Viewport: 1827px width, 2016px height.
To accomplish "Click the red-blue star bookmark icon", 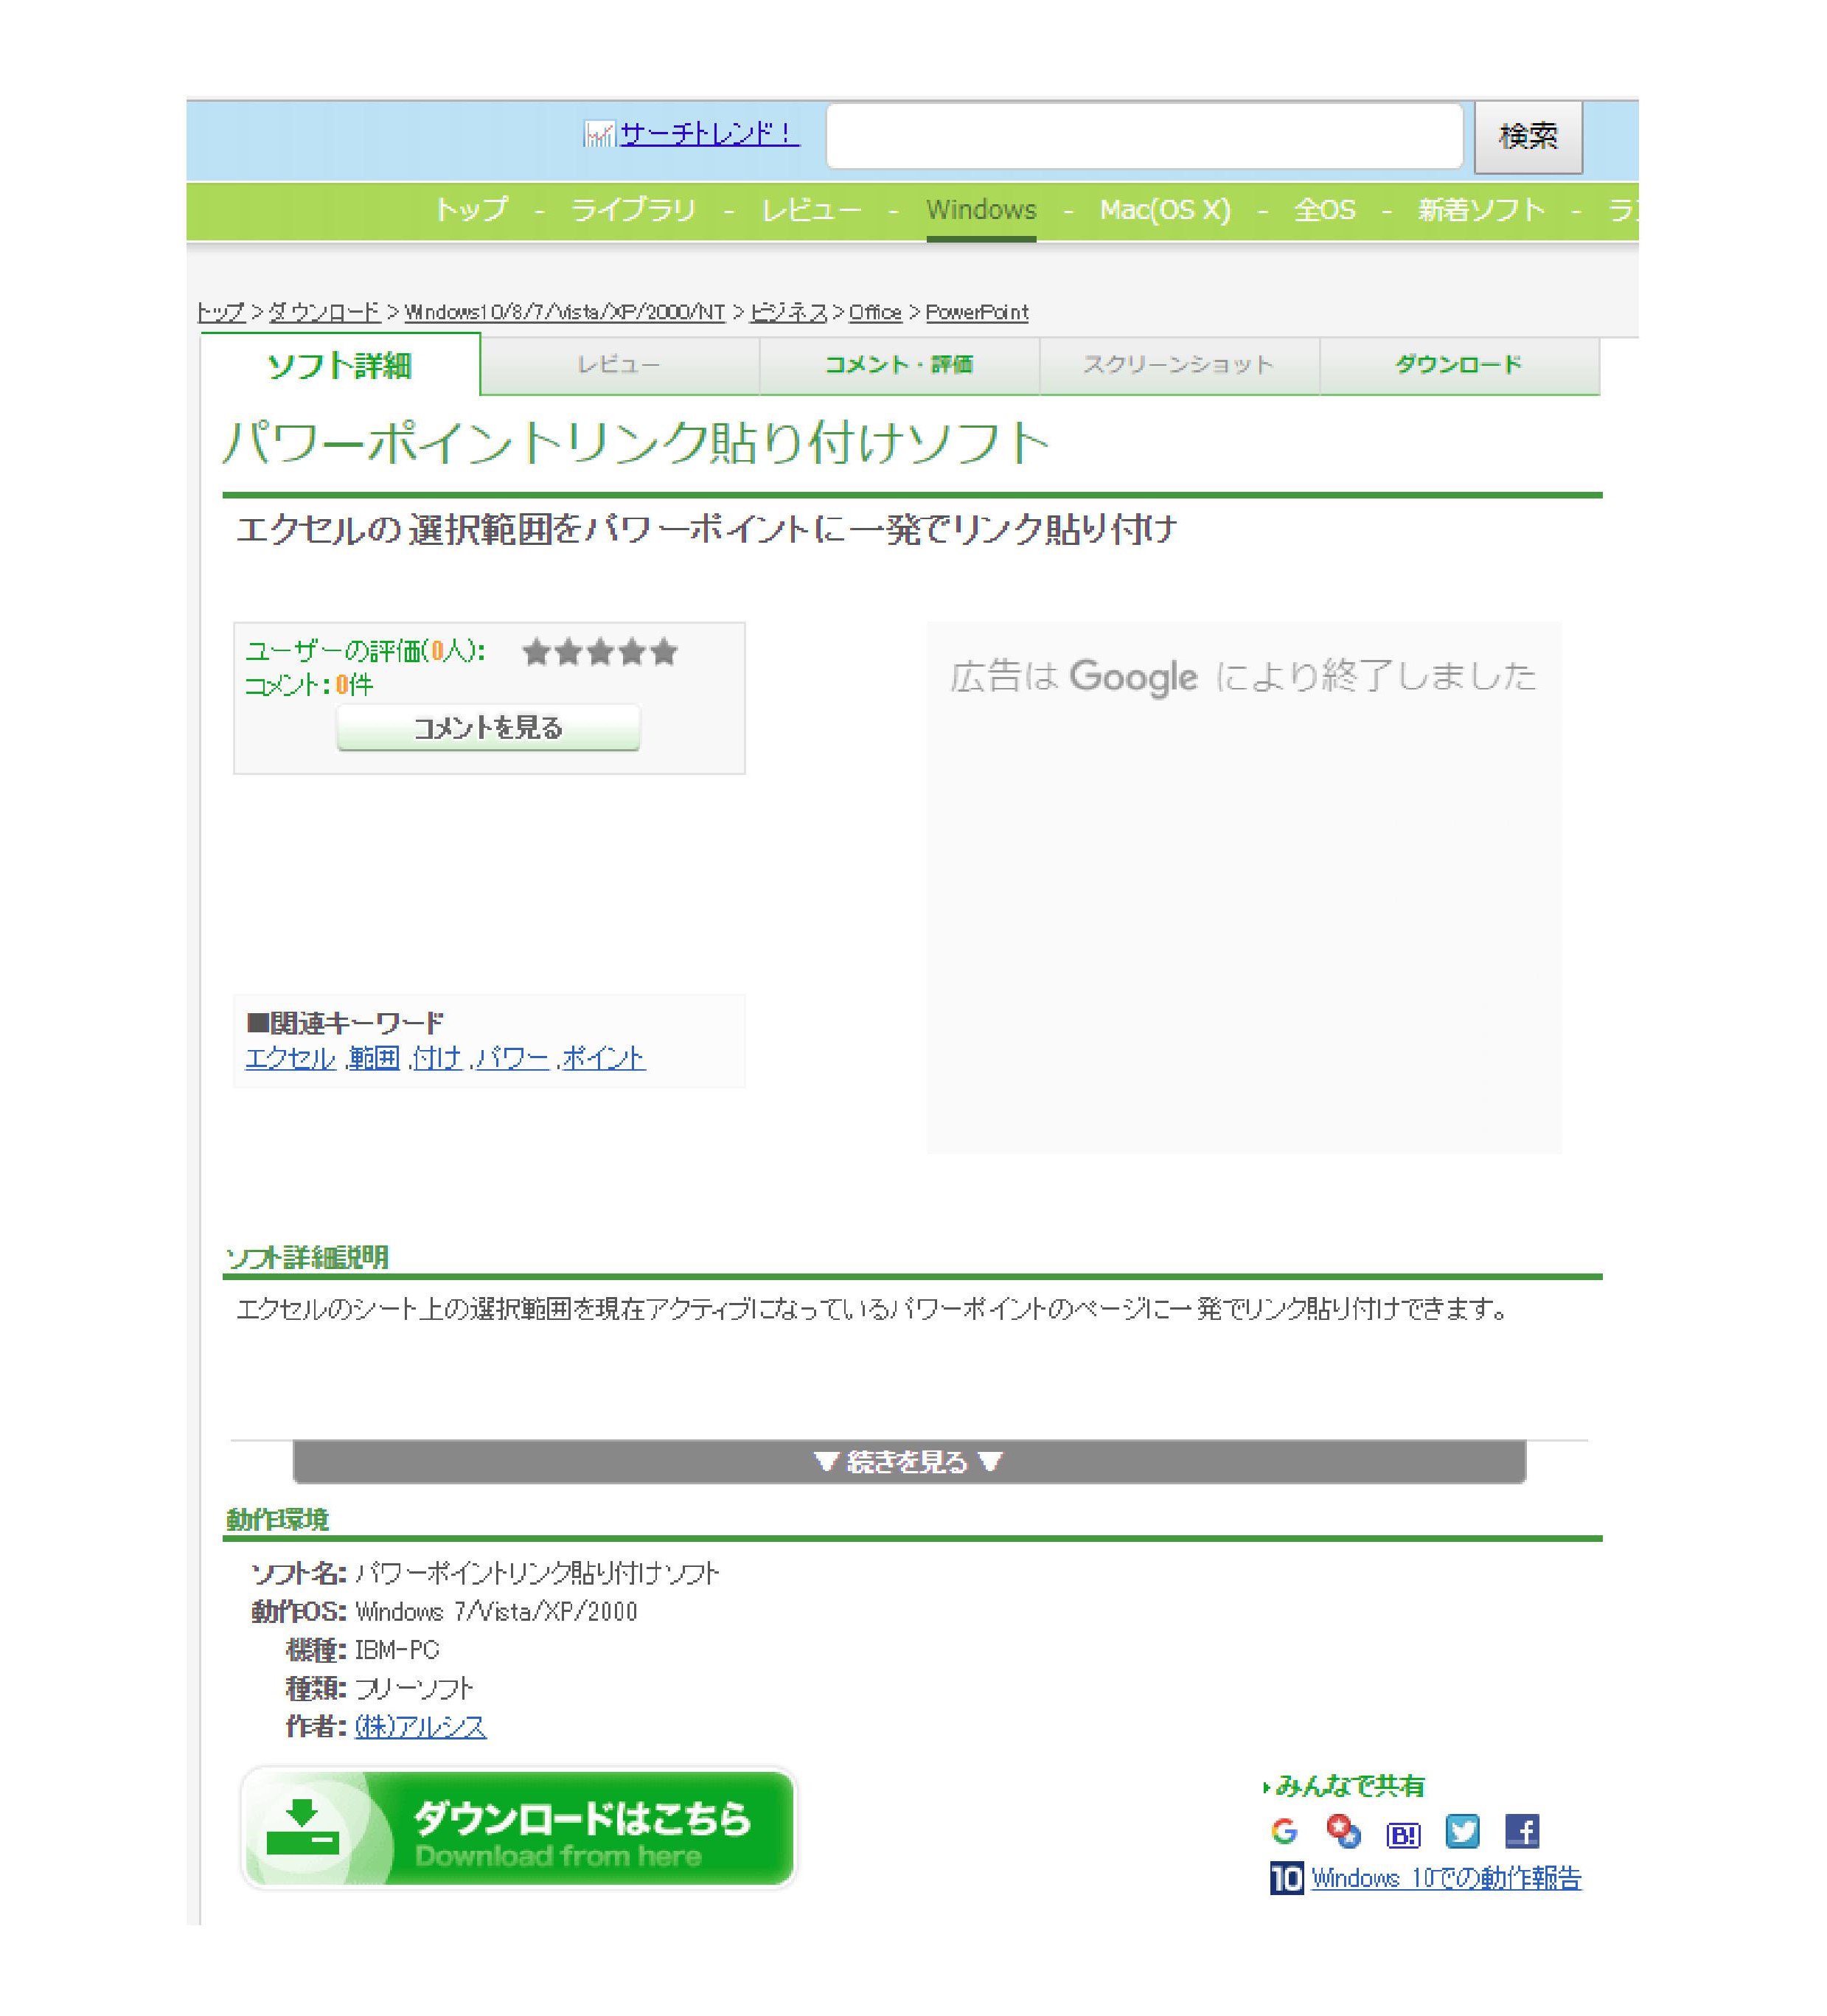I will click(1343, 1831).
